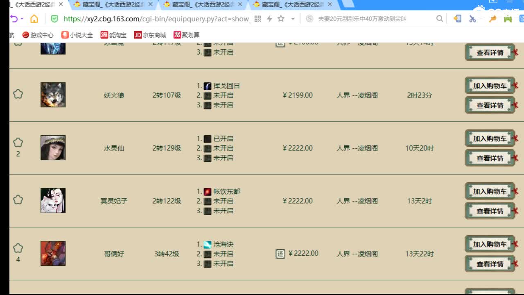Open the 小说大全 bookmark
Viewport: 524px width, 295px height.
click(x=77, y=35)
